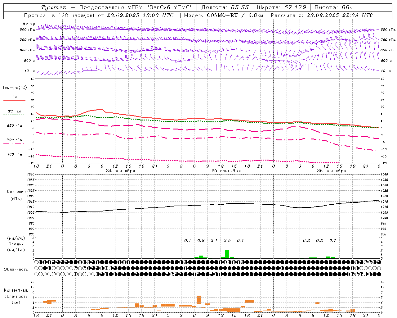Click the '24 сентября' date label
The image size is (397, 318).
[x=120, y=171]
